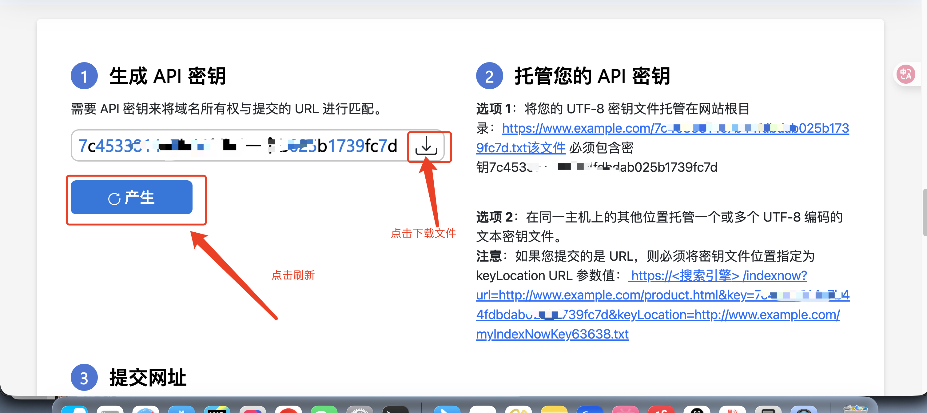The width and height of the screenshot is (927, 413).
Task: Click the myIndexNowKey63638.txt link text
Action: pyautogui.click(x=552, y=334)
